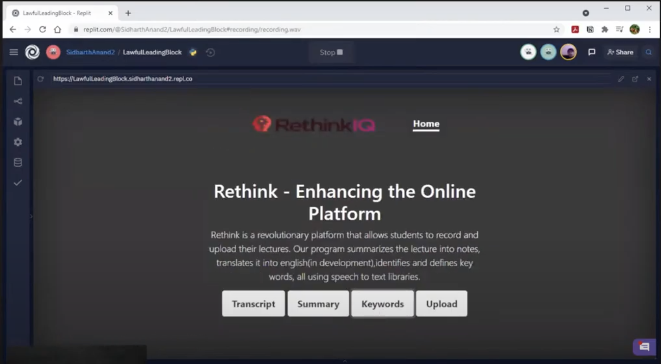Open the Files panel in sidebar

18,81
